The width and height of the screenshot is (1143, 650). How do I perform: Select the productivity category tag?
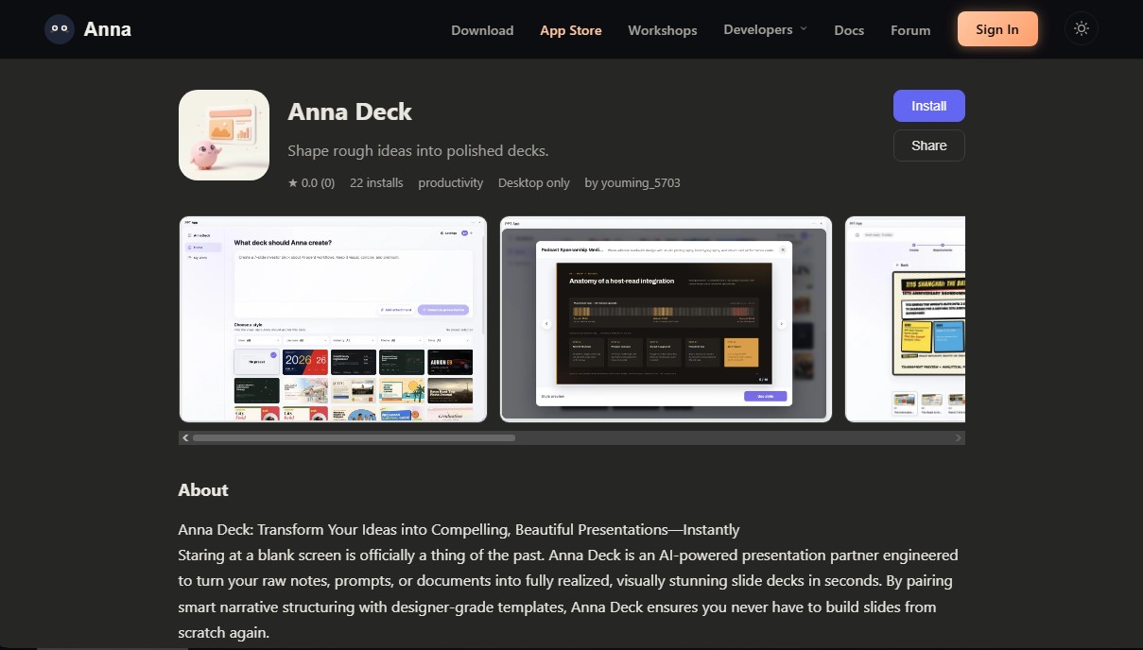point(451,183)
